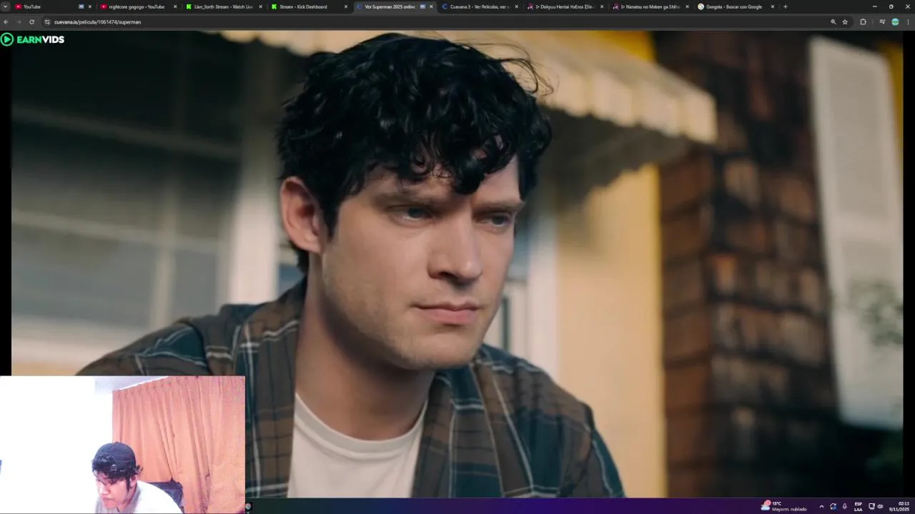Image resolution: width=915 pixels, height=514 pixels.
Task: Click the cuevana.is address bar URL
Action: tap(97, 22)
